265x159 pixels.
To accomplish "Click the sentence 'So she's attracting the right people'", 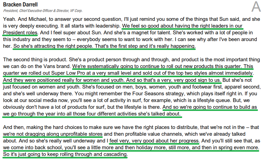I will [53, 46].
